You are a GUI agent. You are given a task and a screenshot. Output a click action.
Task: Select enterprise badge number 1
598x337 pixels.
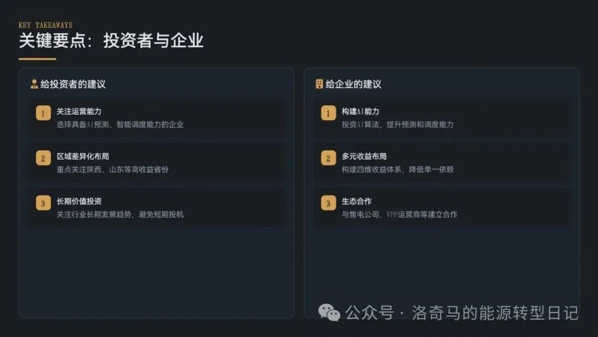pos(328,113)
